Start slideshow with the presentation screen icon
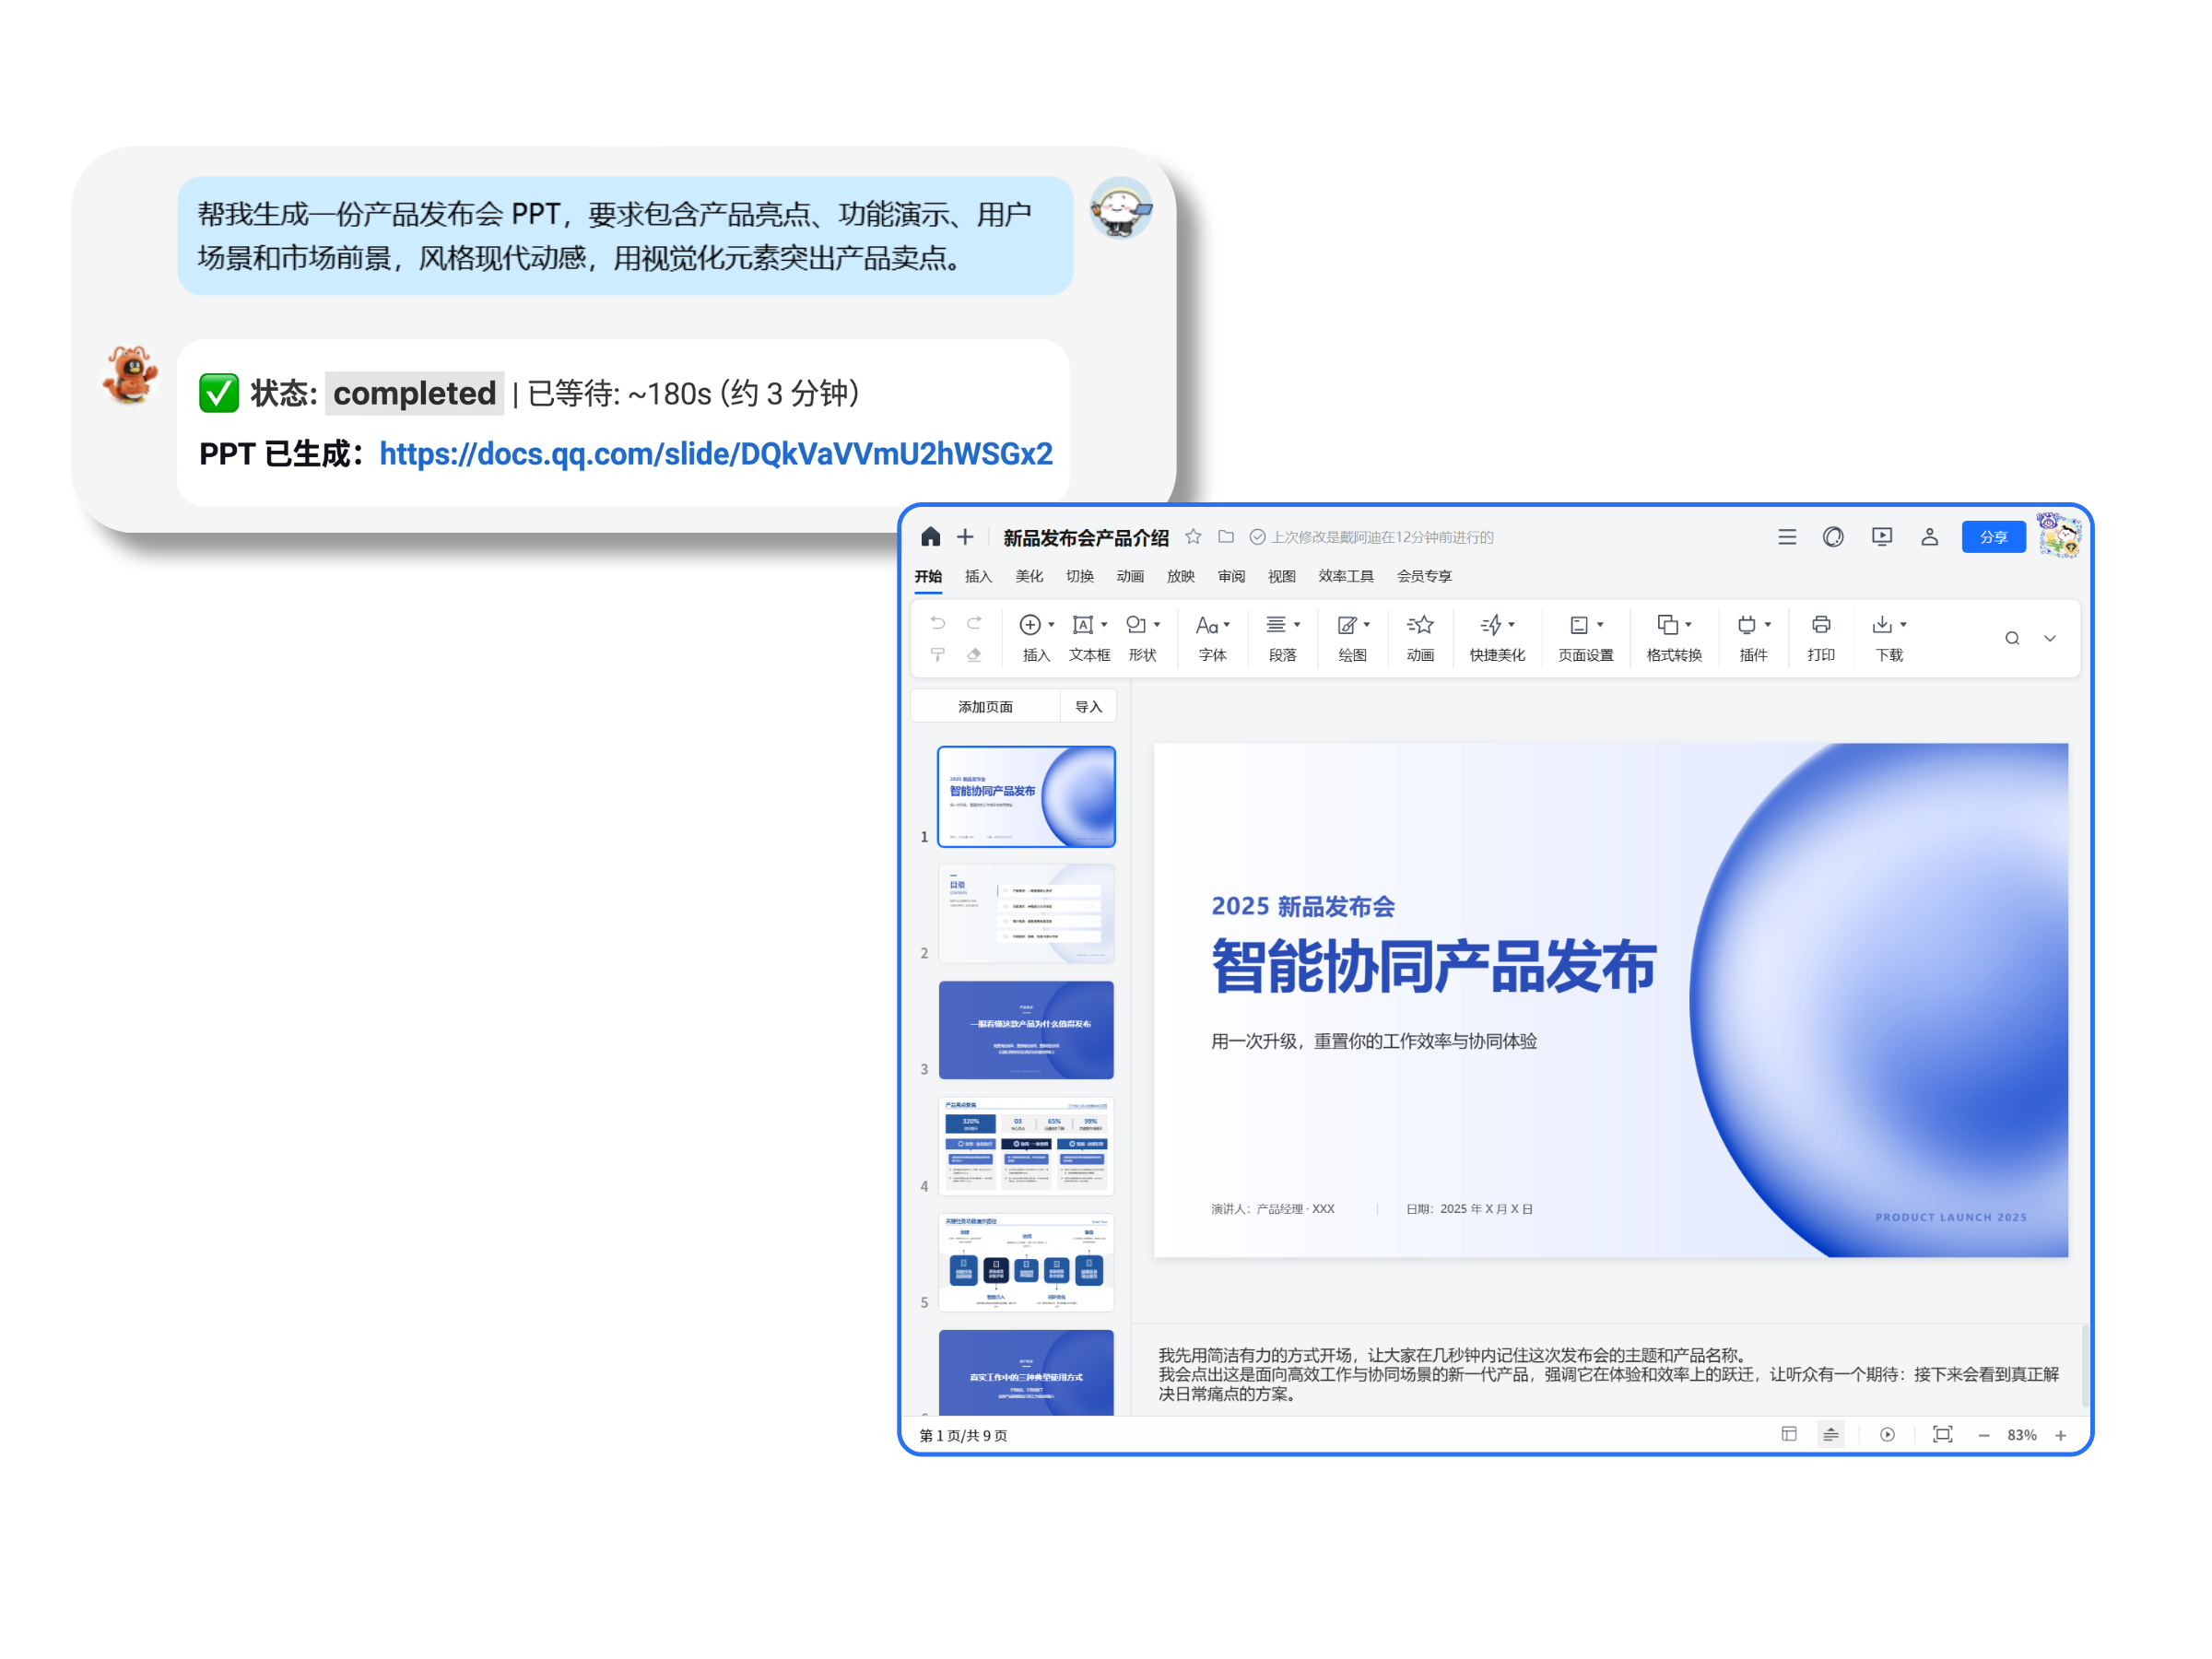Image resolution: width=2212 pixels, height=1659 pixels. coord(1881,537)
